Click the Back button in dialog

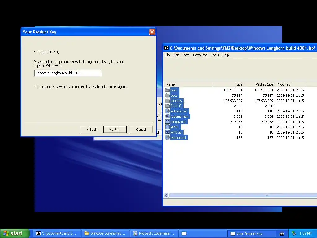(92, 130)
